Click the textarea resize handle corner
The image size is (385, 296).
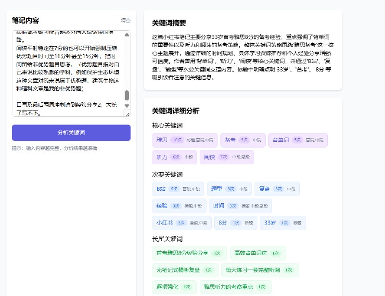128,114
